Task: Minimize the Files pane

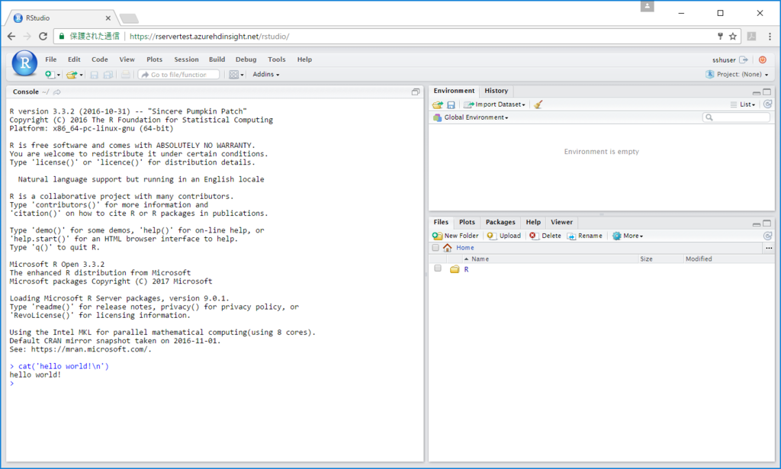Action: [756, 224]
